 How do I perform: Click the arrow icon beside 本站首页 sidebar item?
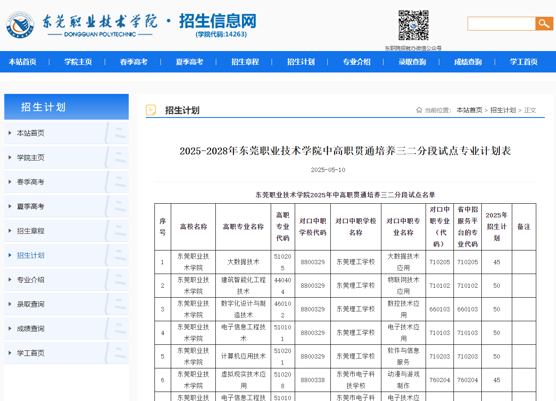[10, 133]
